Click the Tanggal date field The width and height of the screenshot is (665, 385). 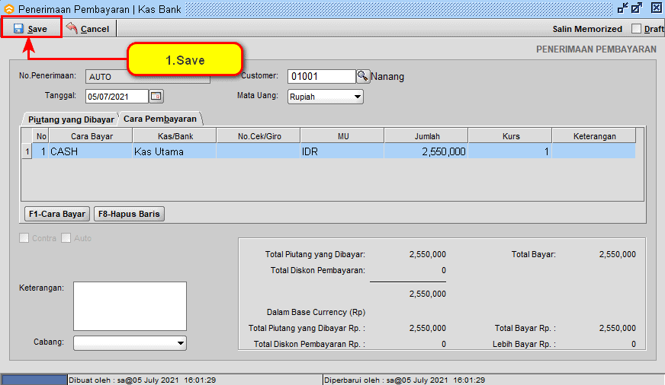click(117, 97)
